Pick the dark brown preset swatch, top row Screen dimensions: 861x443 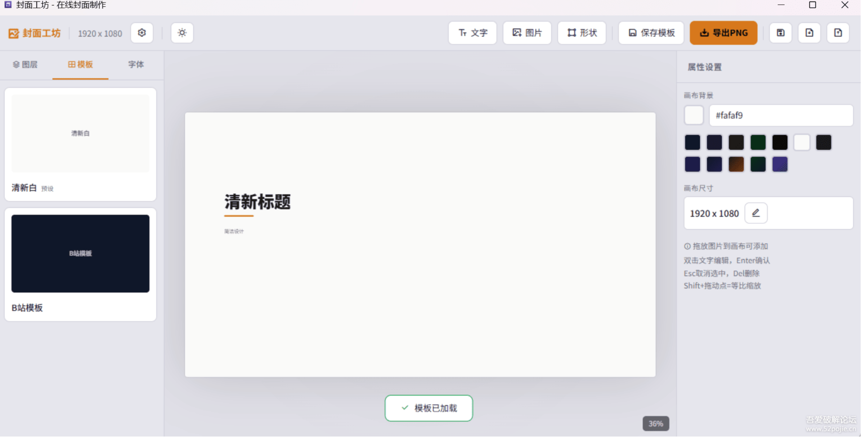tap(736, 143)
